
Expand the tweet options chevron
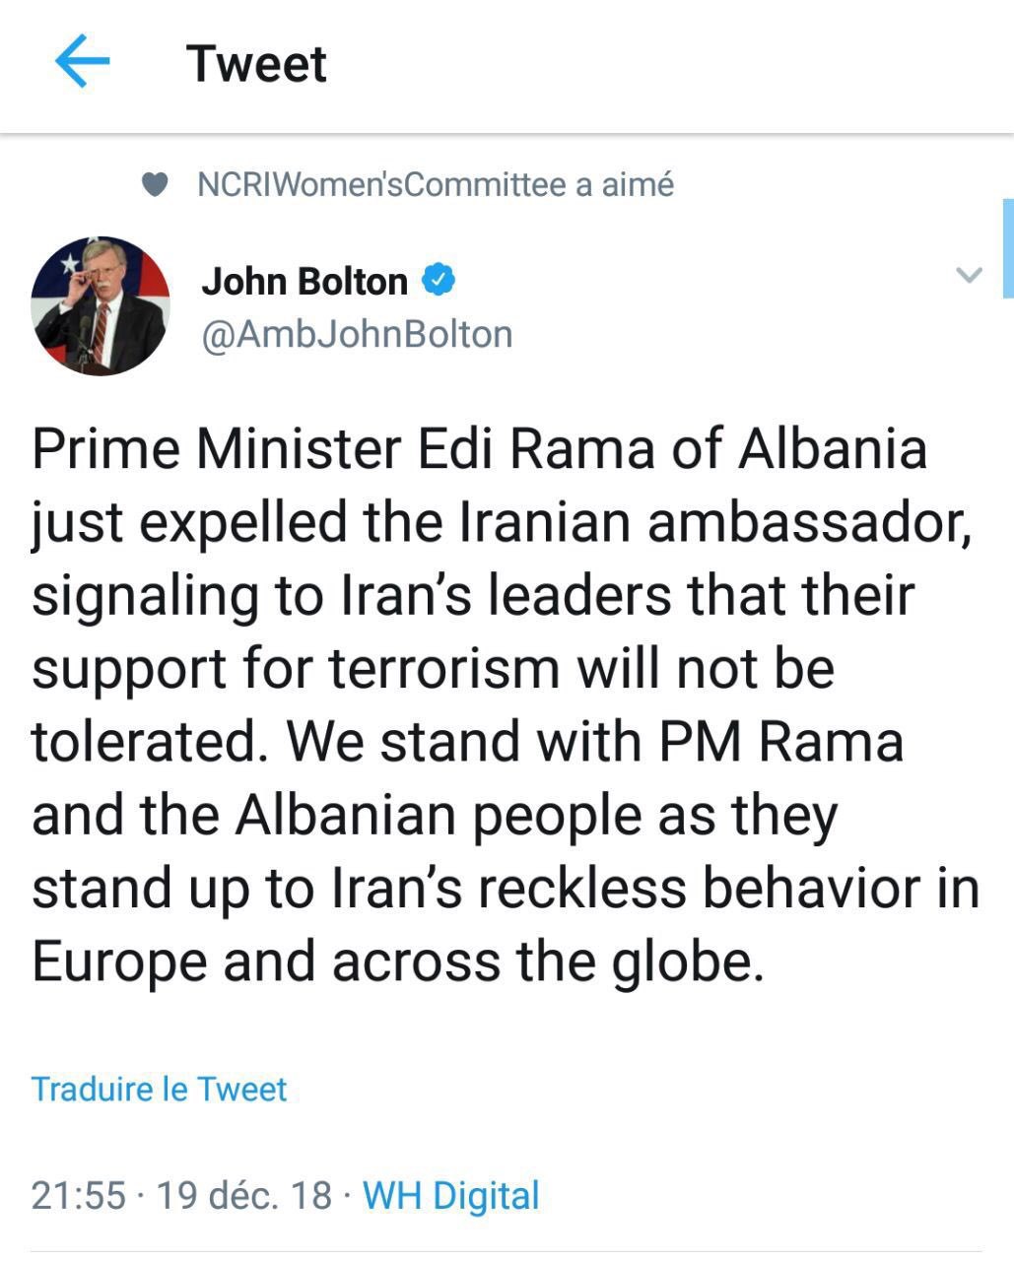(x=970, y=275)
